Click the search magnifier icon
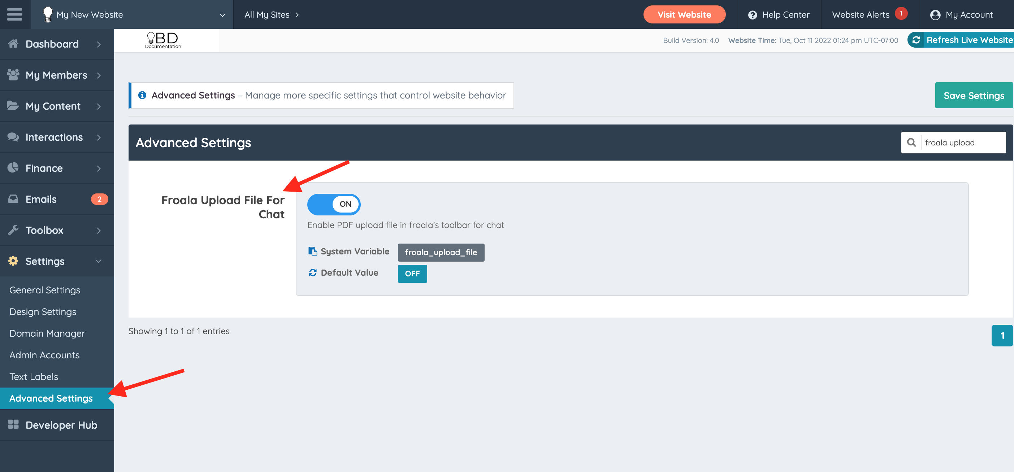1014x472 pixels. coord(911,143)
